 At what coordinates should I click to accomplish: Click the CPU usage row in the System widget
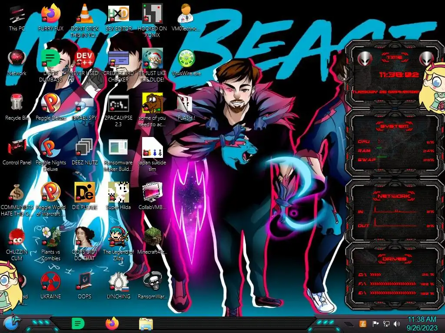click(396, 142)
